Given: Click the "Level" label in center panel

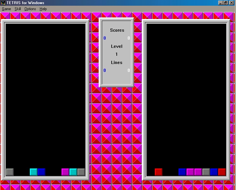Looking at the screenshot, I should pyautogui.click(x=117, y=46).
